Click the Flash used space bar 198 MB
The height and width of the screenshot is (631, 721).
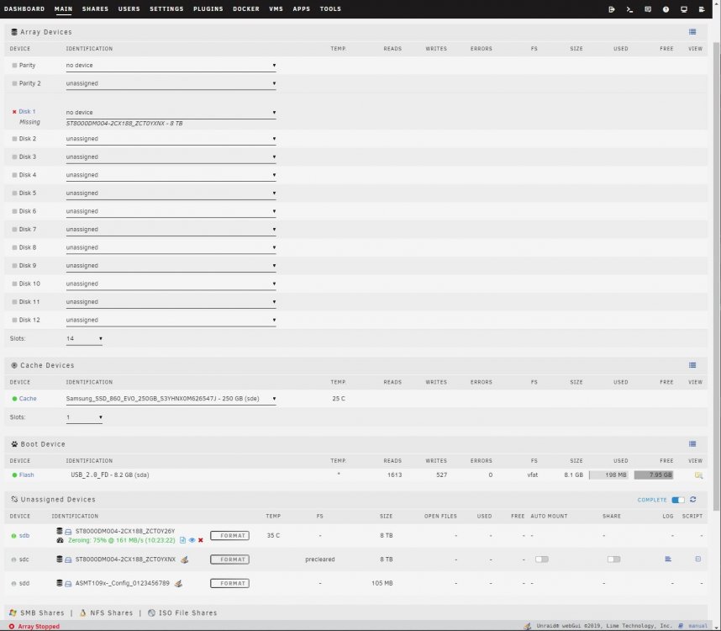coord(608,475)
